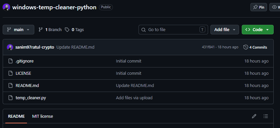Click the branch icon inside main selector
This screenshot has width=280, height=128.
[x=9, y=30]
